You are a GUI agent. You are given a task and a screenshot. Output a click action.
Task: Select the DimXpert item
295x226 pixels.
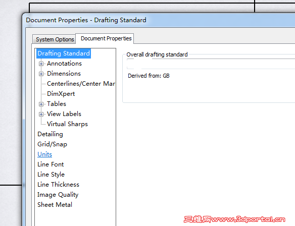(61, 94)
